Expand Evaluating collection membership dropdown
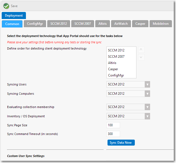The height and width of the screenshot is (163, 176). tap(128, 107)
